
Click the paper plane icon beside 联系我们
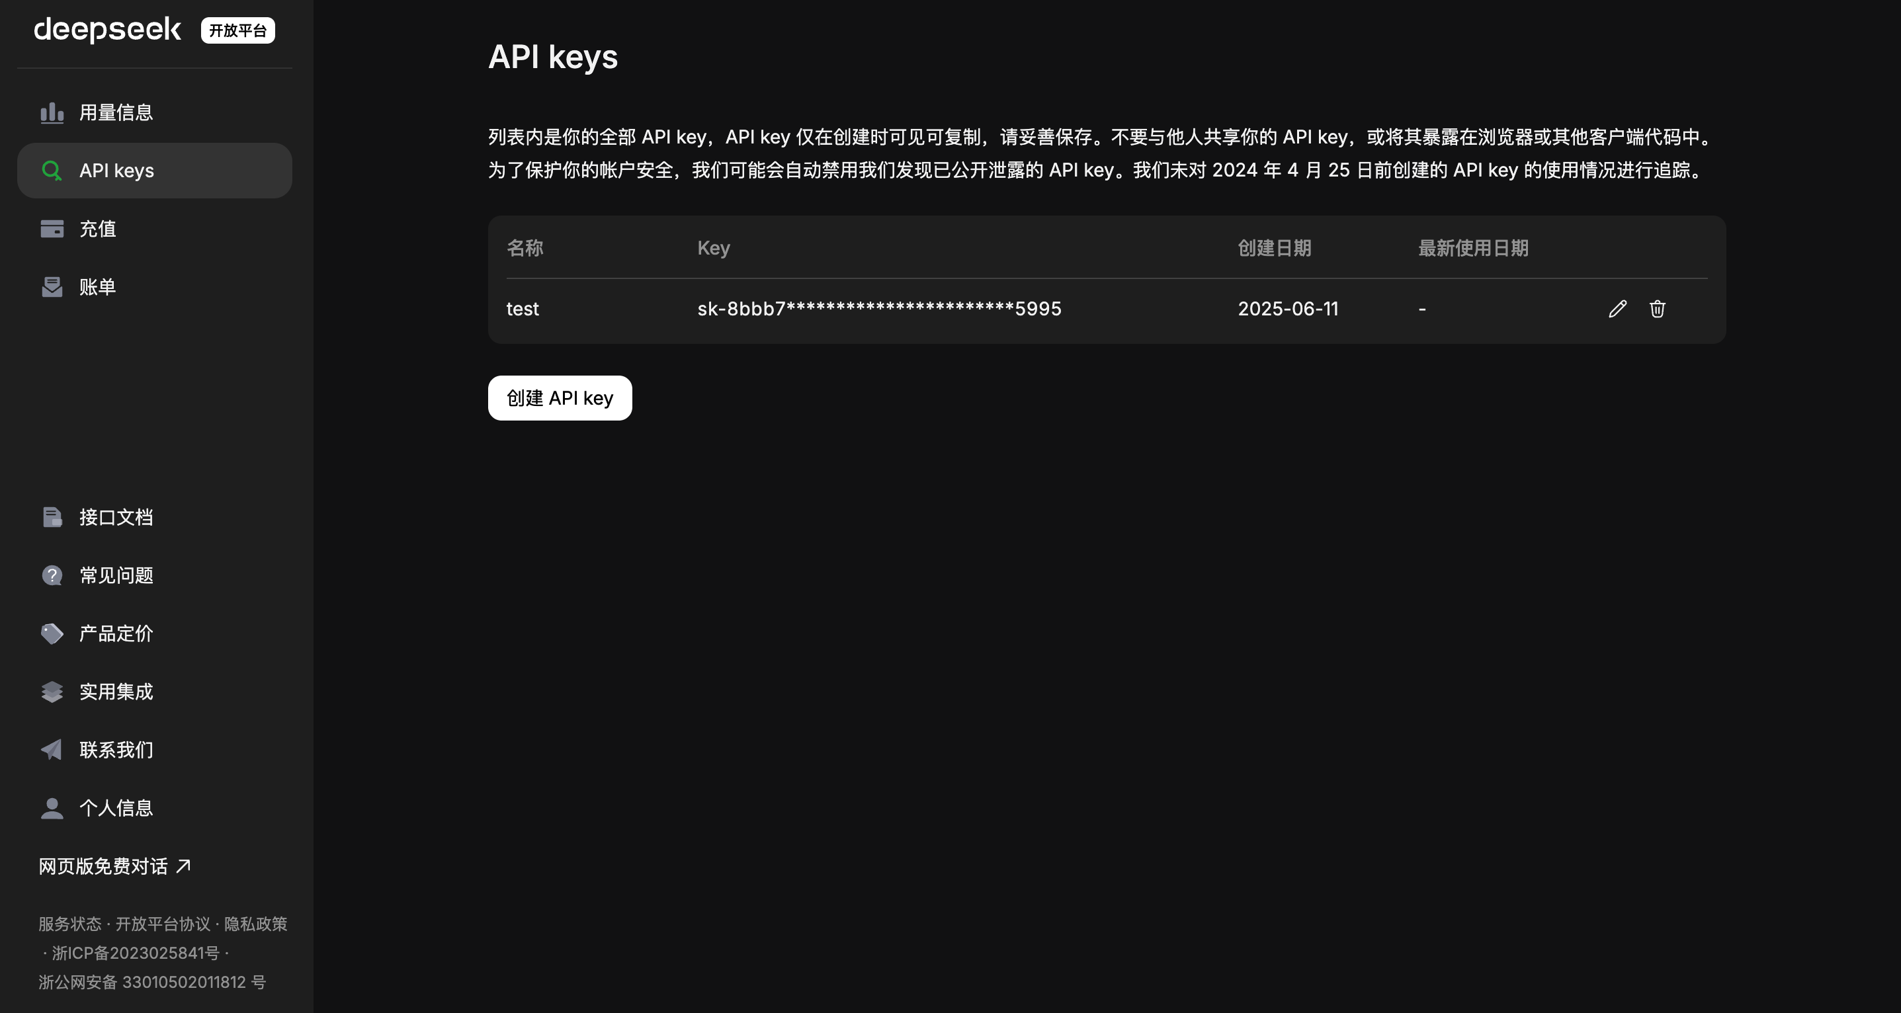point(52,750)
